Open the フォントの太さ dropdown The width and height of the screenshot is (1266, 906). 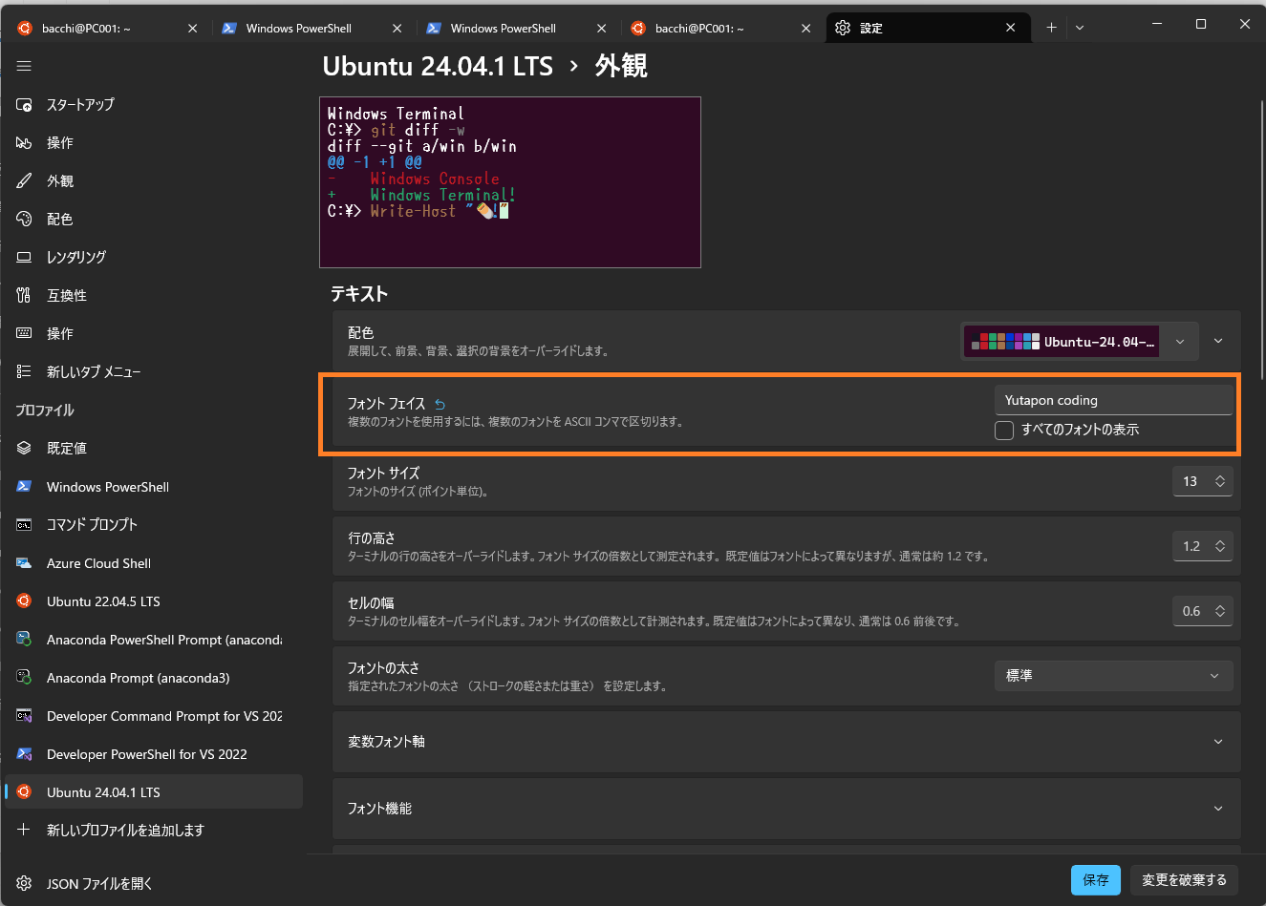(1113, 676)
